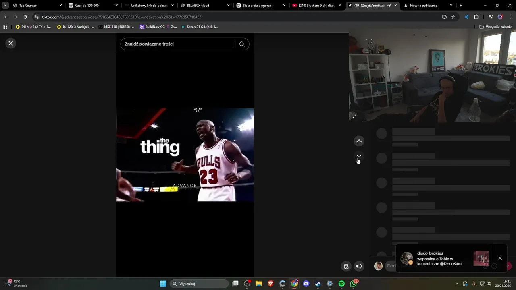Screen dimensions: 516x290
Task: Dismiss the disco_brokies notification
Action: click(x=500, y=258)
